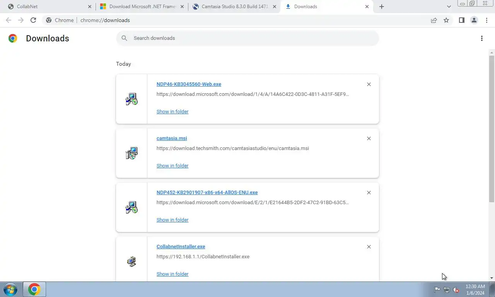495x297 pixels.
Task: Click the Chrome logo beside Downloads heading
Action: coord(13,38)
